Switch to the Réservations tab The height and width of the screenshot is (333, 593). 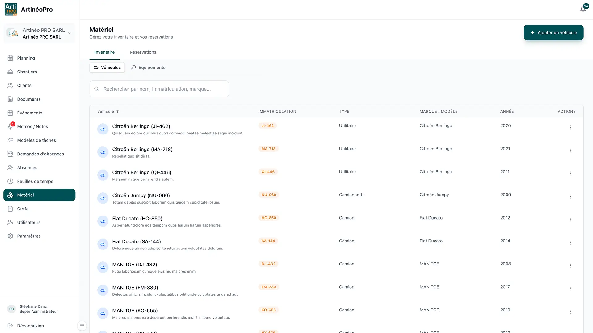point(143,52)
